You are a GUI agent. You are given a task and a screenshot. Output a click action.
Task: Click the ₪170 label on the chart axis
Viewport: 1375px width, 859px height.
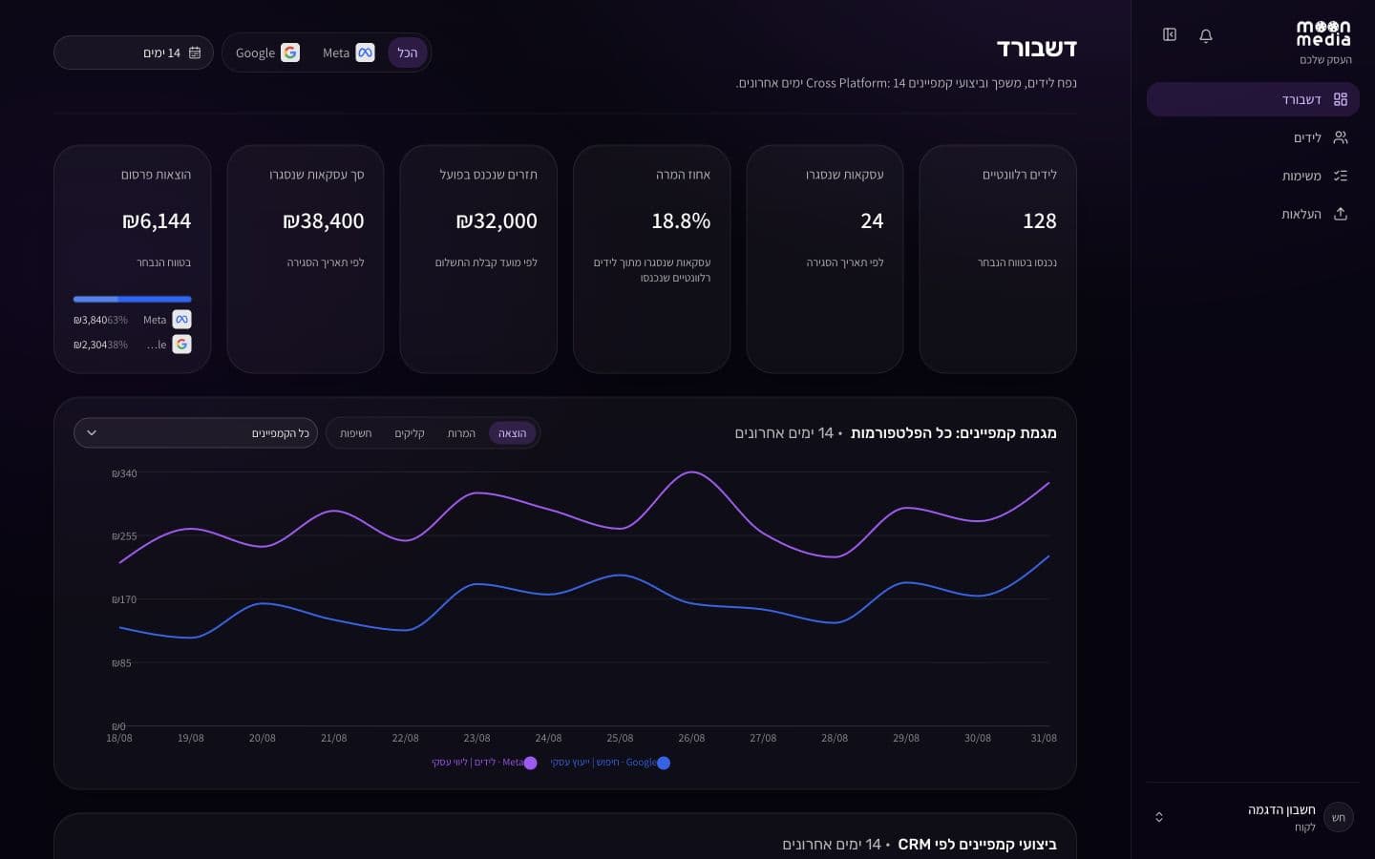tap(124, 599)
